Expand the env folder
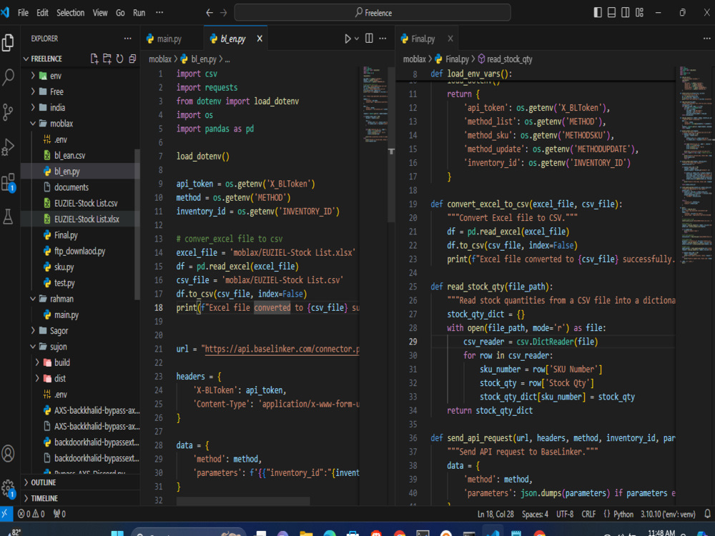This screenshot has width=715, height=536. [33, 76]
